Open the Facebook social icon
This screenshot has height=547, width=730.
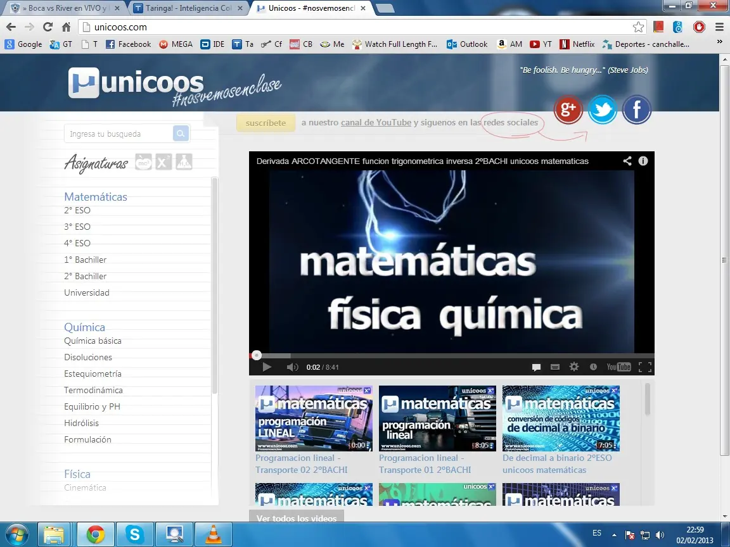coord(636,110)
